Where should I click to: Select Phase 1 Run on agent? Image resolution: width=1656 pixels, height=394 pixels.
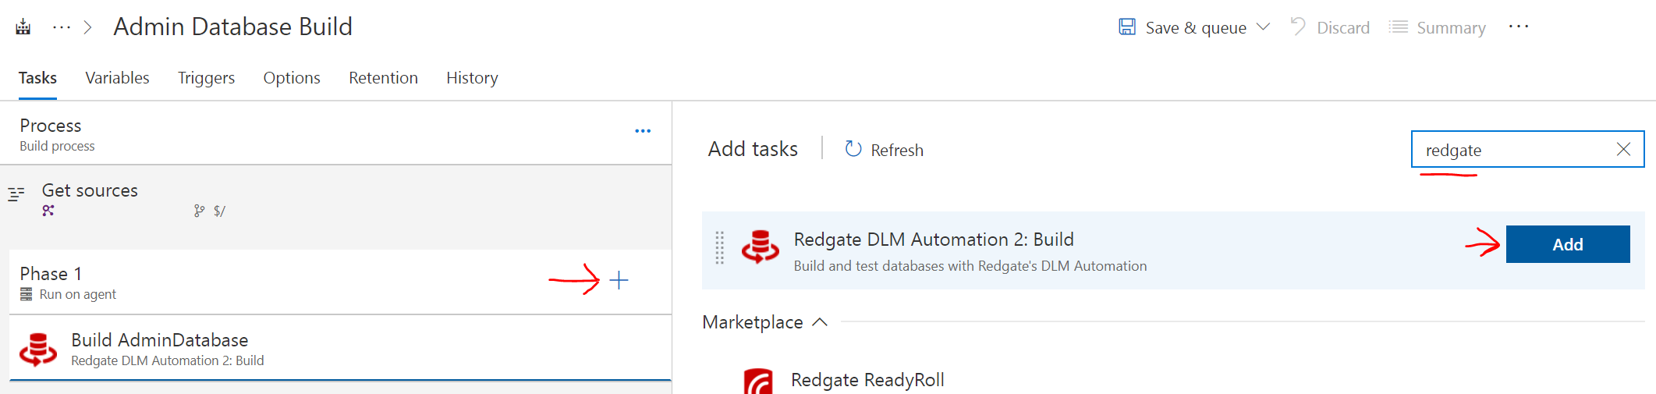[x=340, y=282]
